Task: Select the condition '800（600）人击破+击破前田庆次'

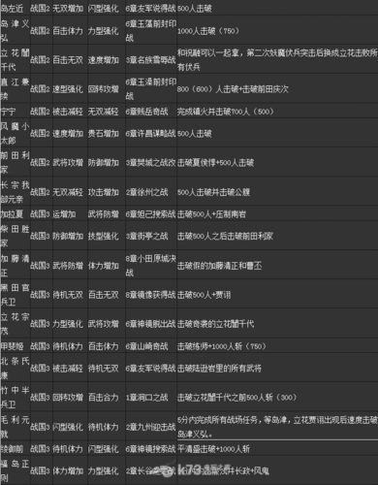Action: [x=233, y=89]
